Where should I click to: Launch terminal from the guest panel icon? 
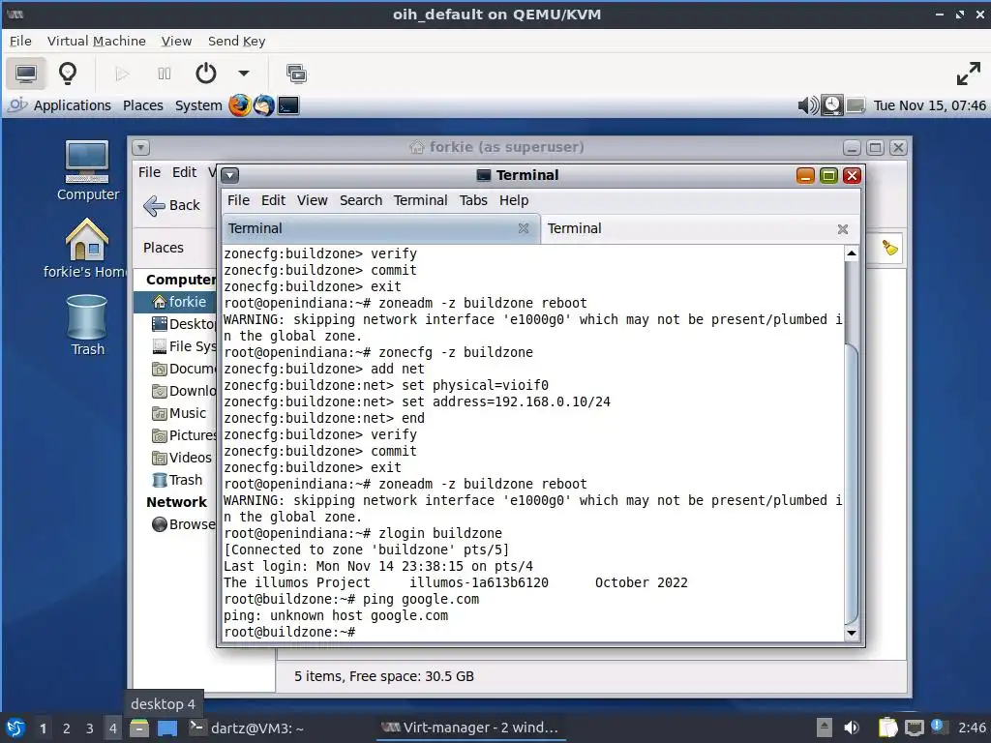288,105
